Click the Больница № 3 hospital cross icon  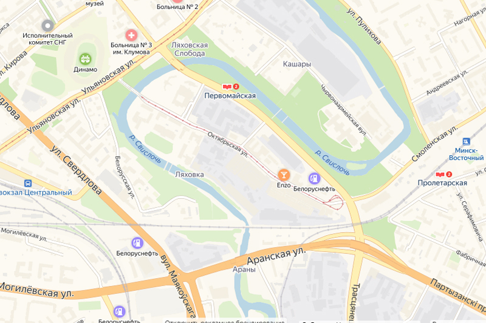pos(131,35)
